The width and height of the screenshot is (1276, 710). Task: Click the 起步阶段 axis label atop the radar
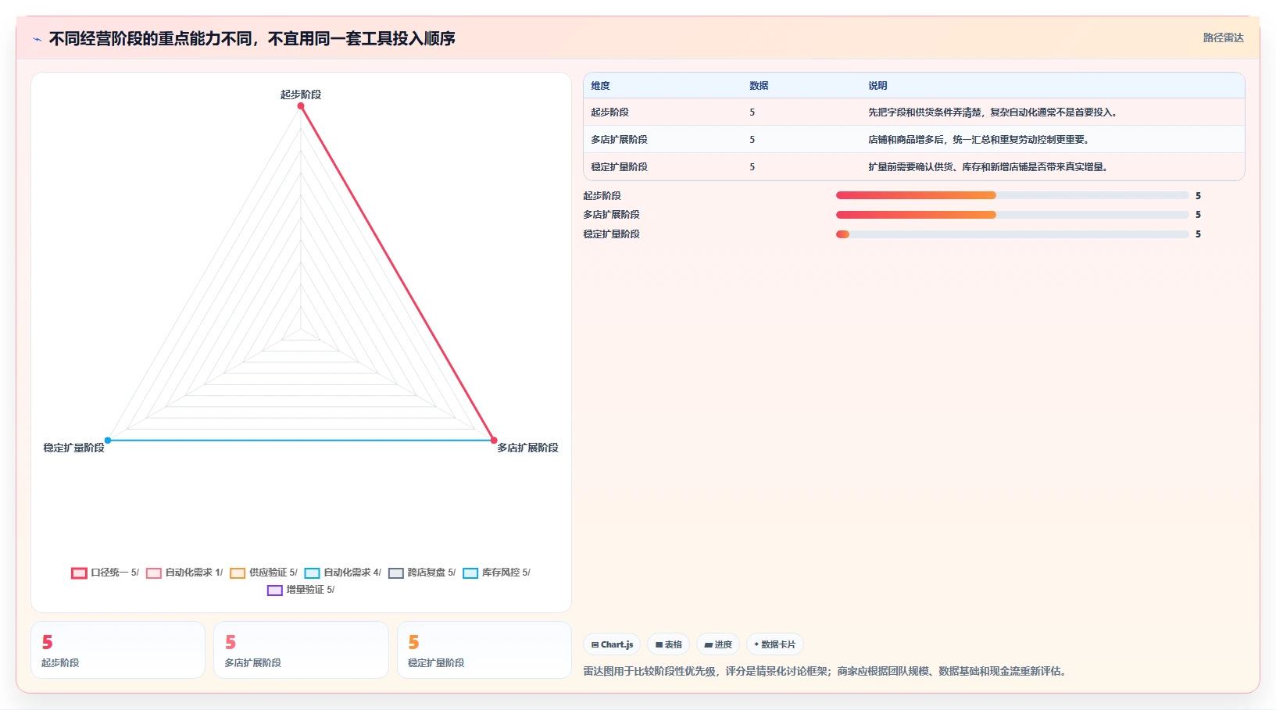tap(301, 95)
